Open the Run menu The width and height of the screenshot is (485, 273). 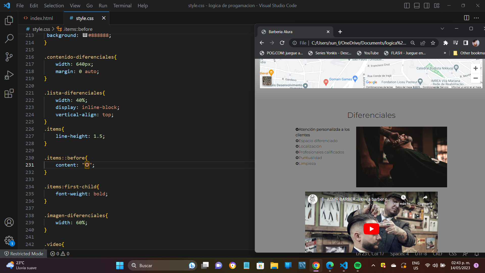(103, 6)
